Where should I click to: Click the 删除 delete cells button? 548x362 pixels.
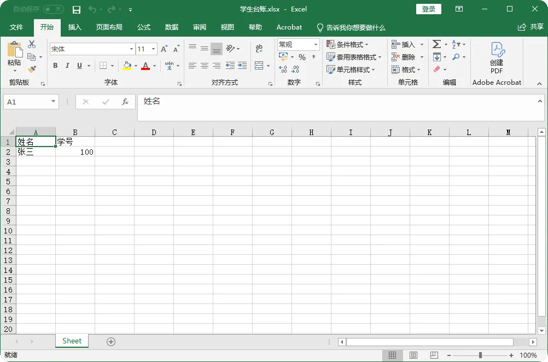(x=403, y=57)
